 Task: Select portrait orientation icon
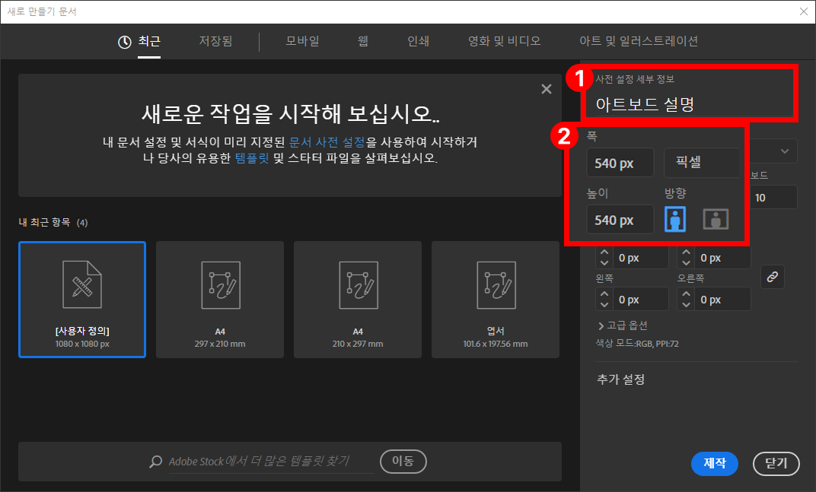(675, 220)
